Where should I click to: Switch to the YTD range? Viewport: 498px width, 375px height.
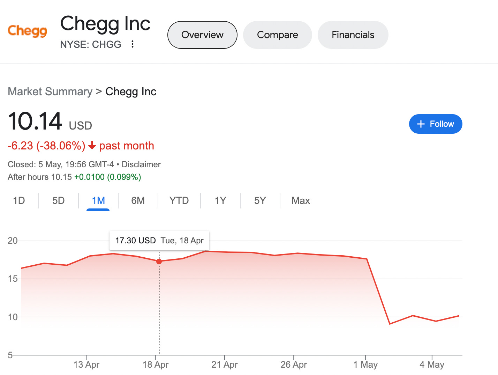pyautogui.click(x=179, y=201)
